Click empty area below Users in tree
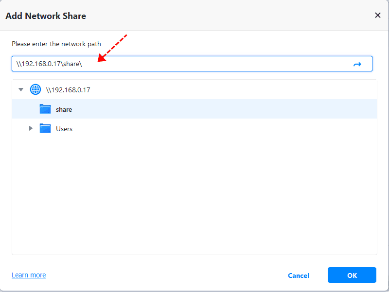 pos(194,194)
